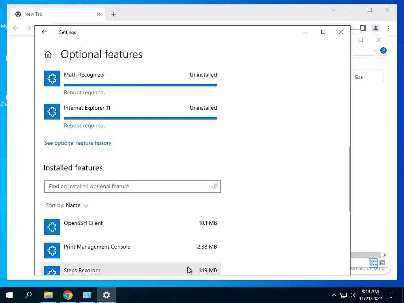
Task: Click the search magnifier in the feature search box
Action: [215, 187]
